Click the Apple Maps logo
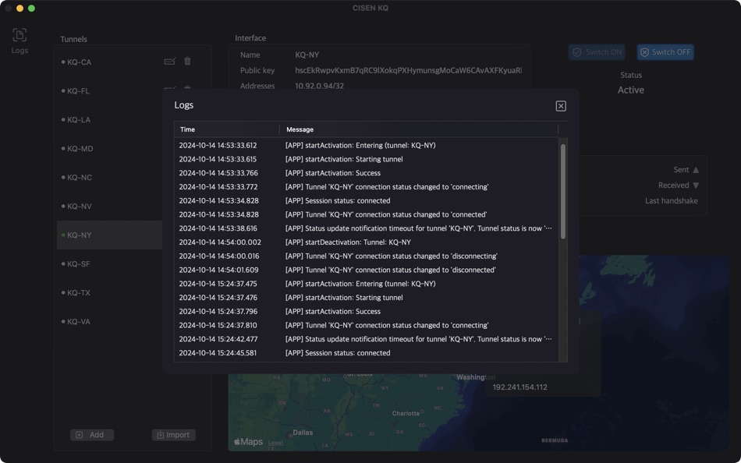This screenshot has width=741, height=463. [x=248, y=442]
